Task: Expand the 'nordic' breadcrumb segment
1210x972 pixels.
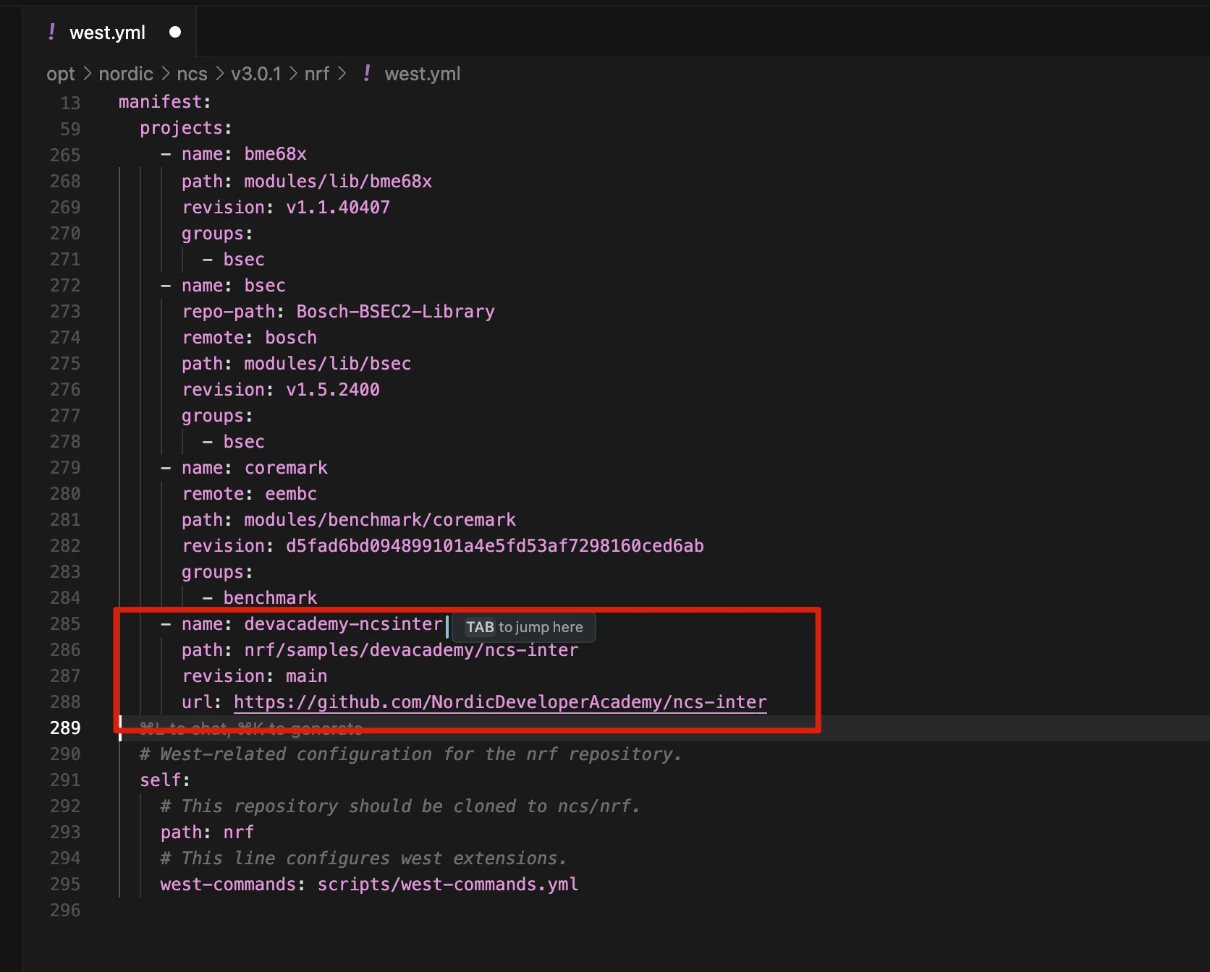Action: click(125, 74)
